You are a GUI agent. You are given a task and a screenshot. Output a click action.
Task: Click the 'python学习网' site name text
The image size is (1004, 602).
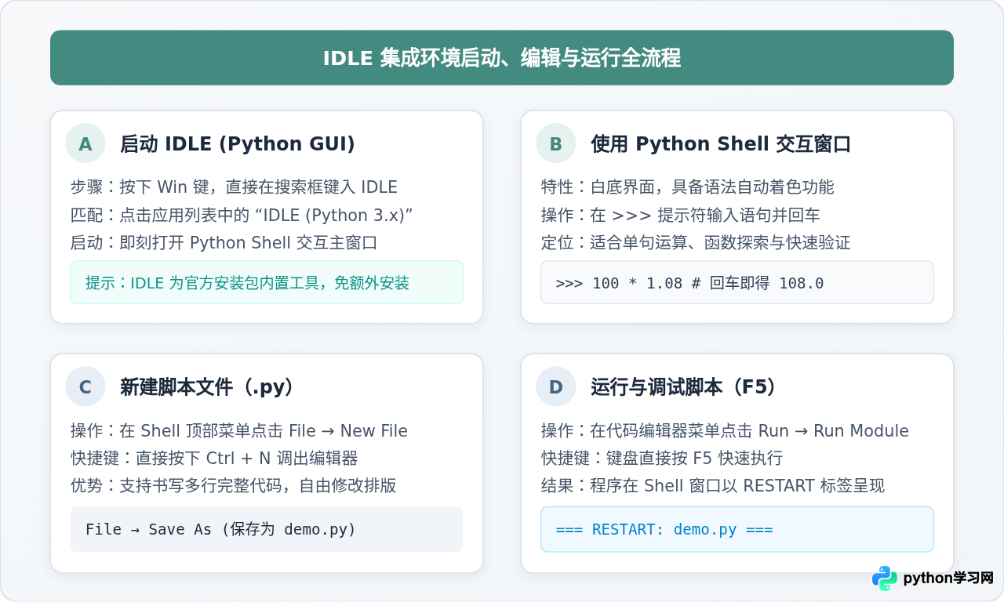coord(948,578)
